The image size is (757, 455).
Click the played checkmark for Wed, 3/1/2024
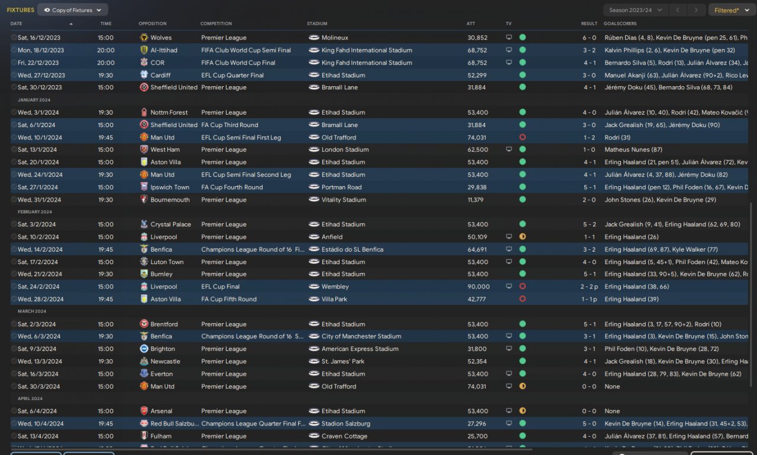[x=14, y=112]
